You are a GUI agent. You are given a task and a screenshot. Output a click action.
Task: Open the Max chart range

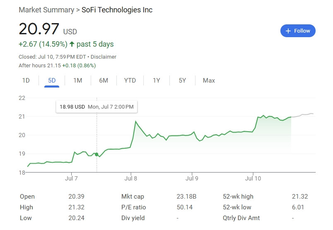(209, 81)
